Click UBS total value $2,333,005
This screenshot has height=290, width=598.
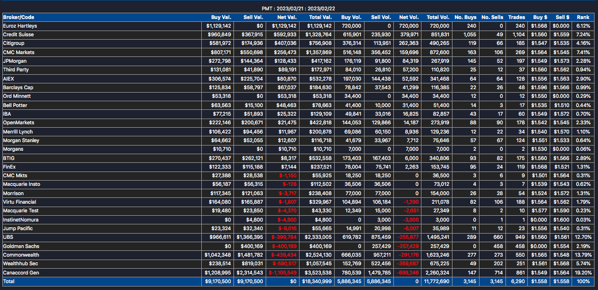319,237
